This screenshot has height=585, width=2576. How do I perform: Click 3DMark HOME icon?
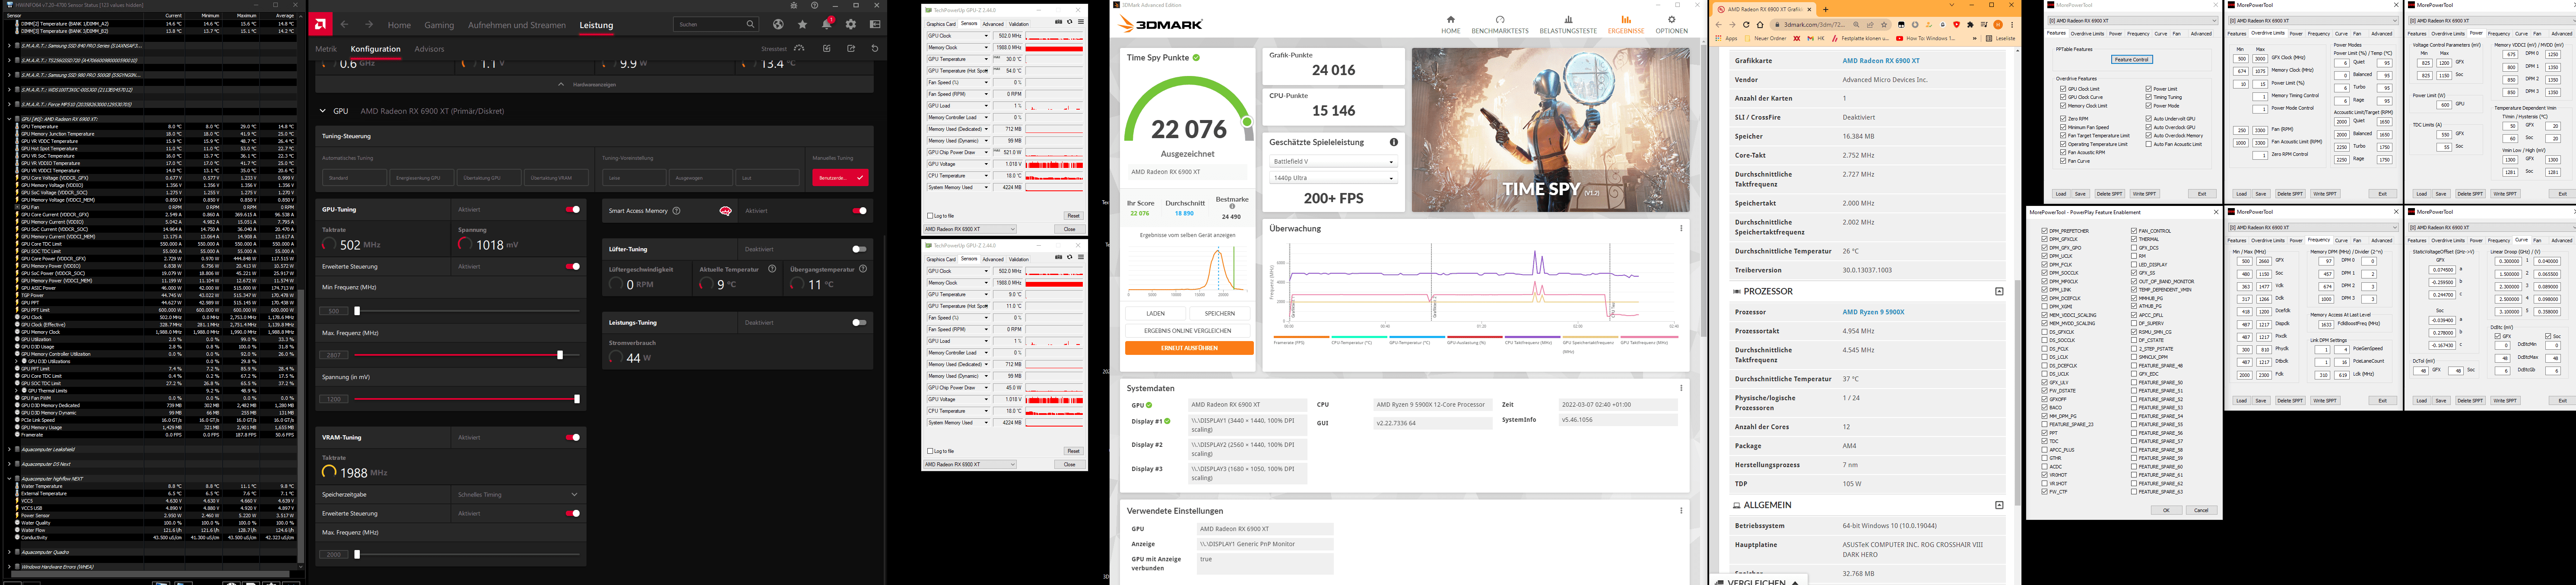pos(1450,24)
